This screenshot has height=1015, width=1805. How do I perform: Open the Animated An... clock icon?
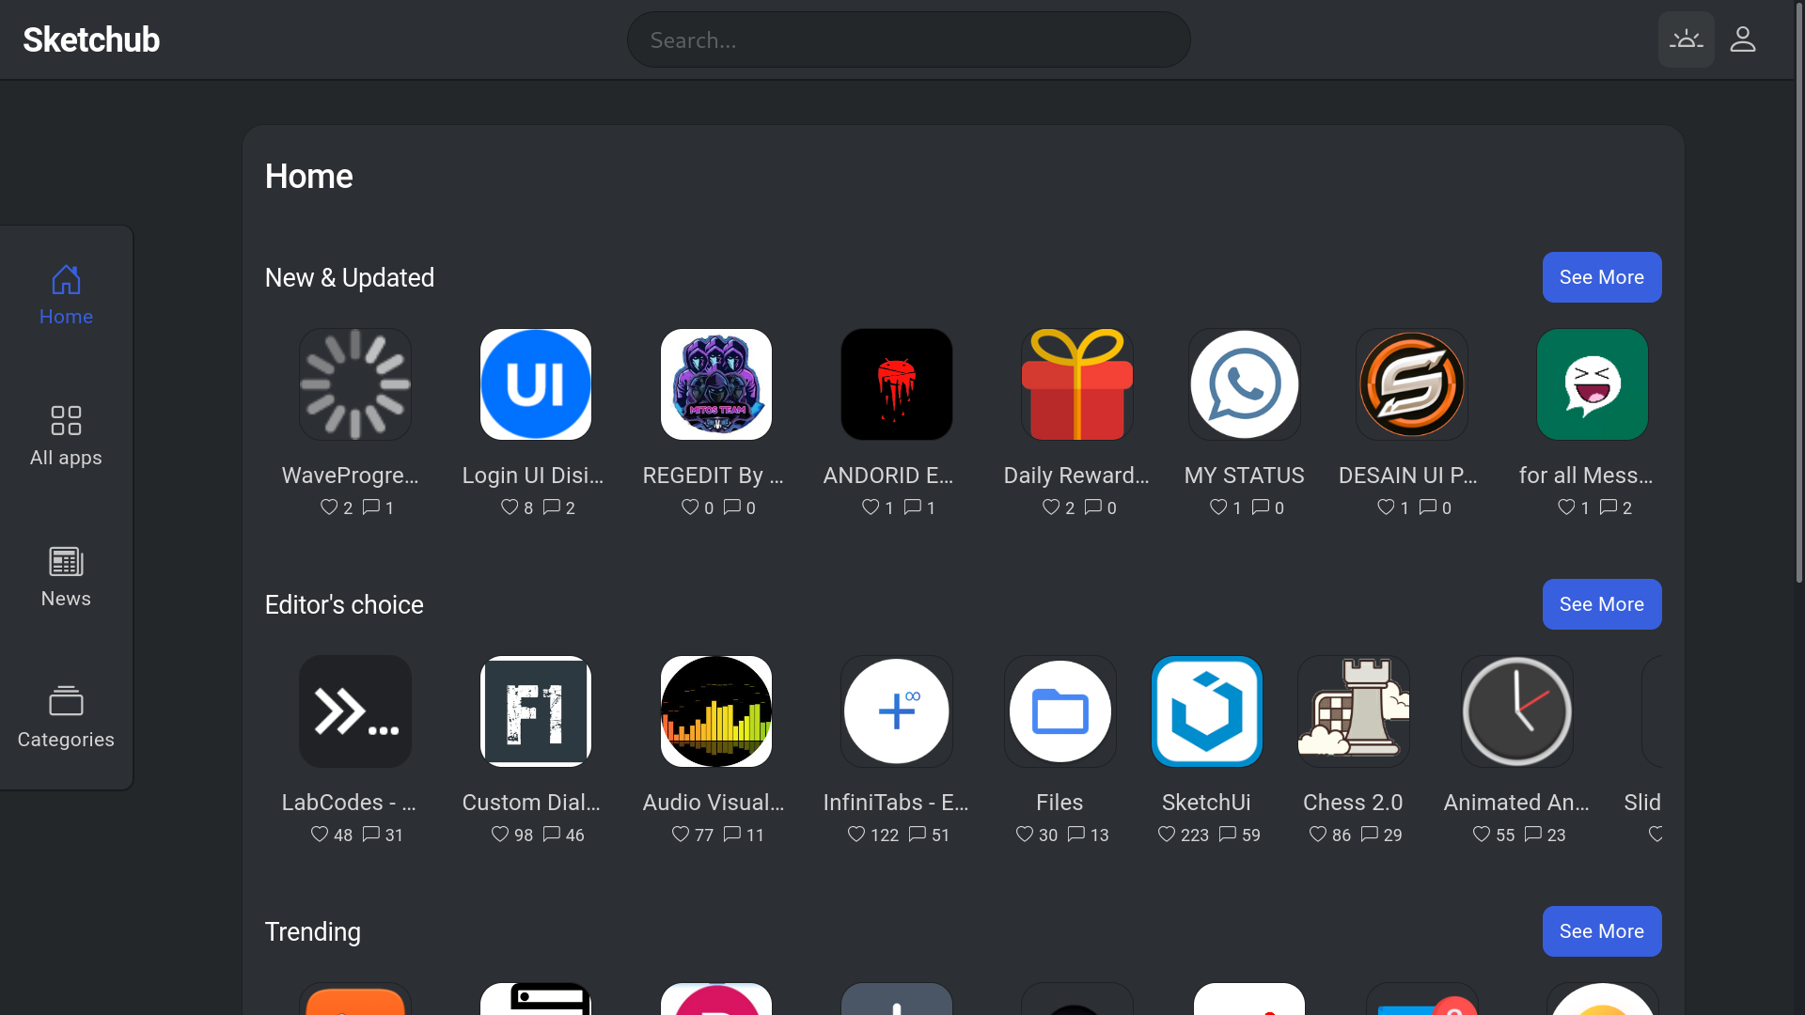(1517, 711)
